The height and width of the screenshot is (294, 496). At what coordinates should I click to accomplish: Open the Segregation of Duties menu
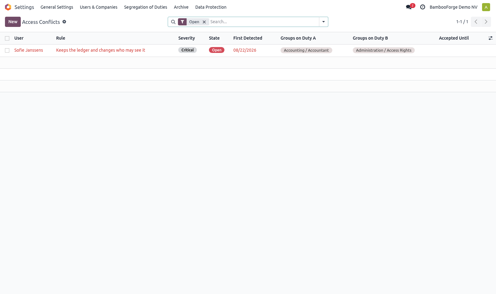pos(146,7)
